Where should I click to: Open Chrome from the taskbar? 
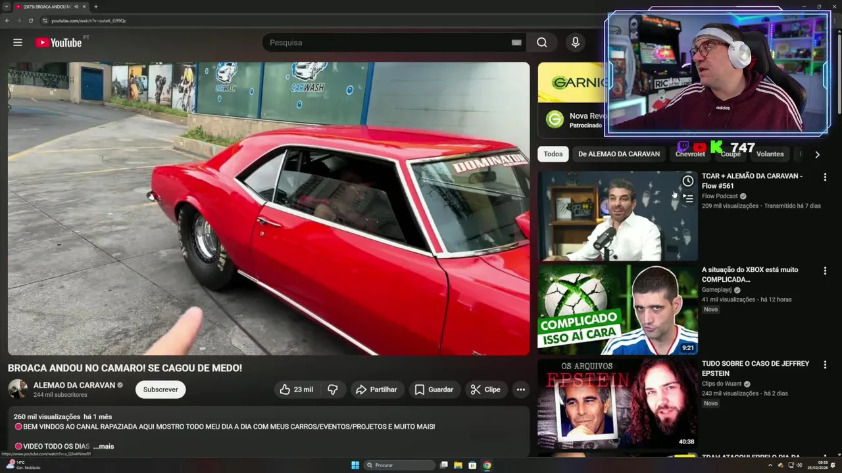(x=487, y=465)
